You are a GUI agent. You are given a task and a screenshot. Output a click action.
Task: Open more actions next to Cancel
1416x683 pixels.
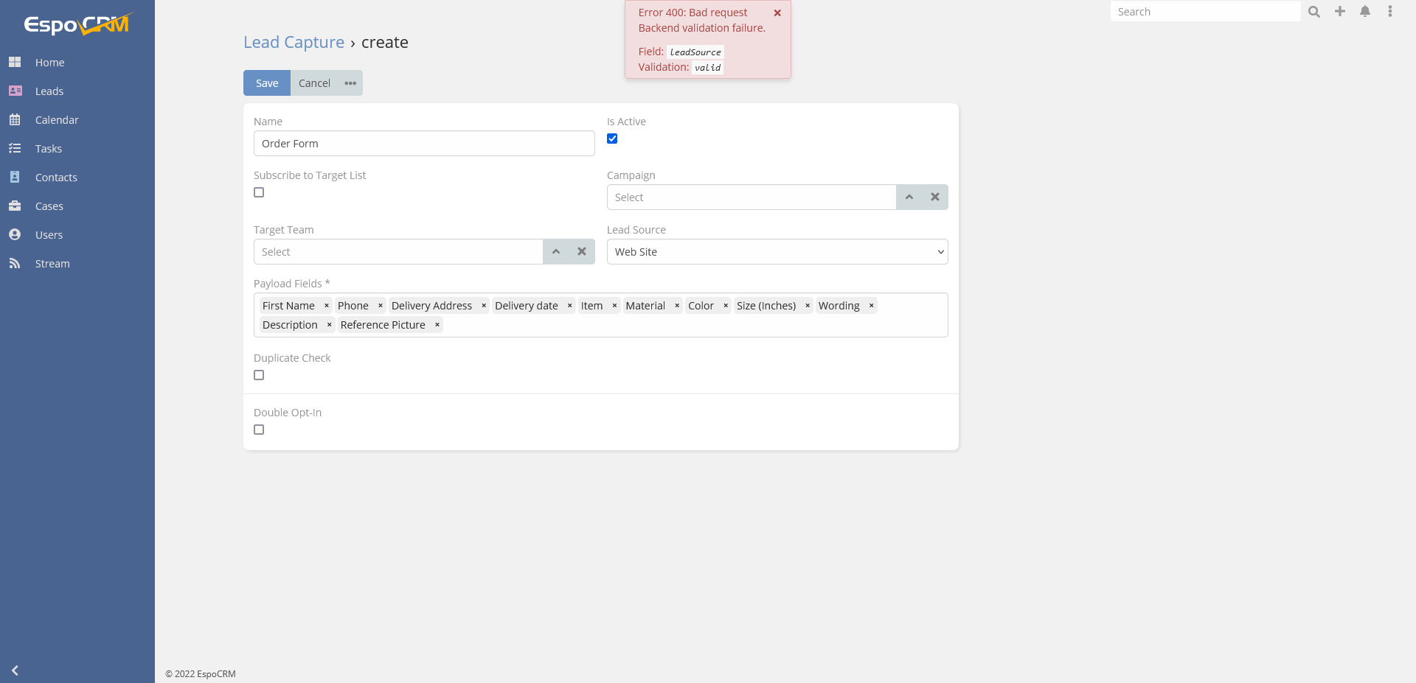(x=350, y=83)
